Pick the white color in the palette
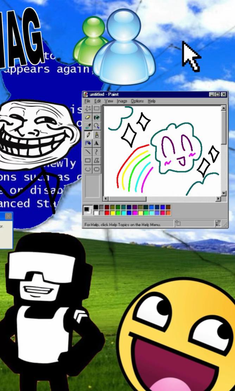The image size is (235, 391). tap(96, 213)
